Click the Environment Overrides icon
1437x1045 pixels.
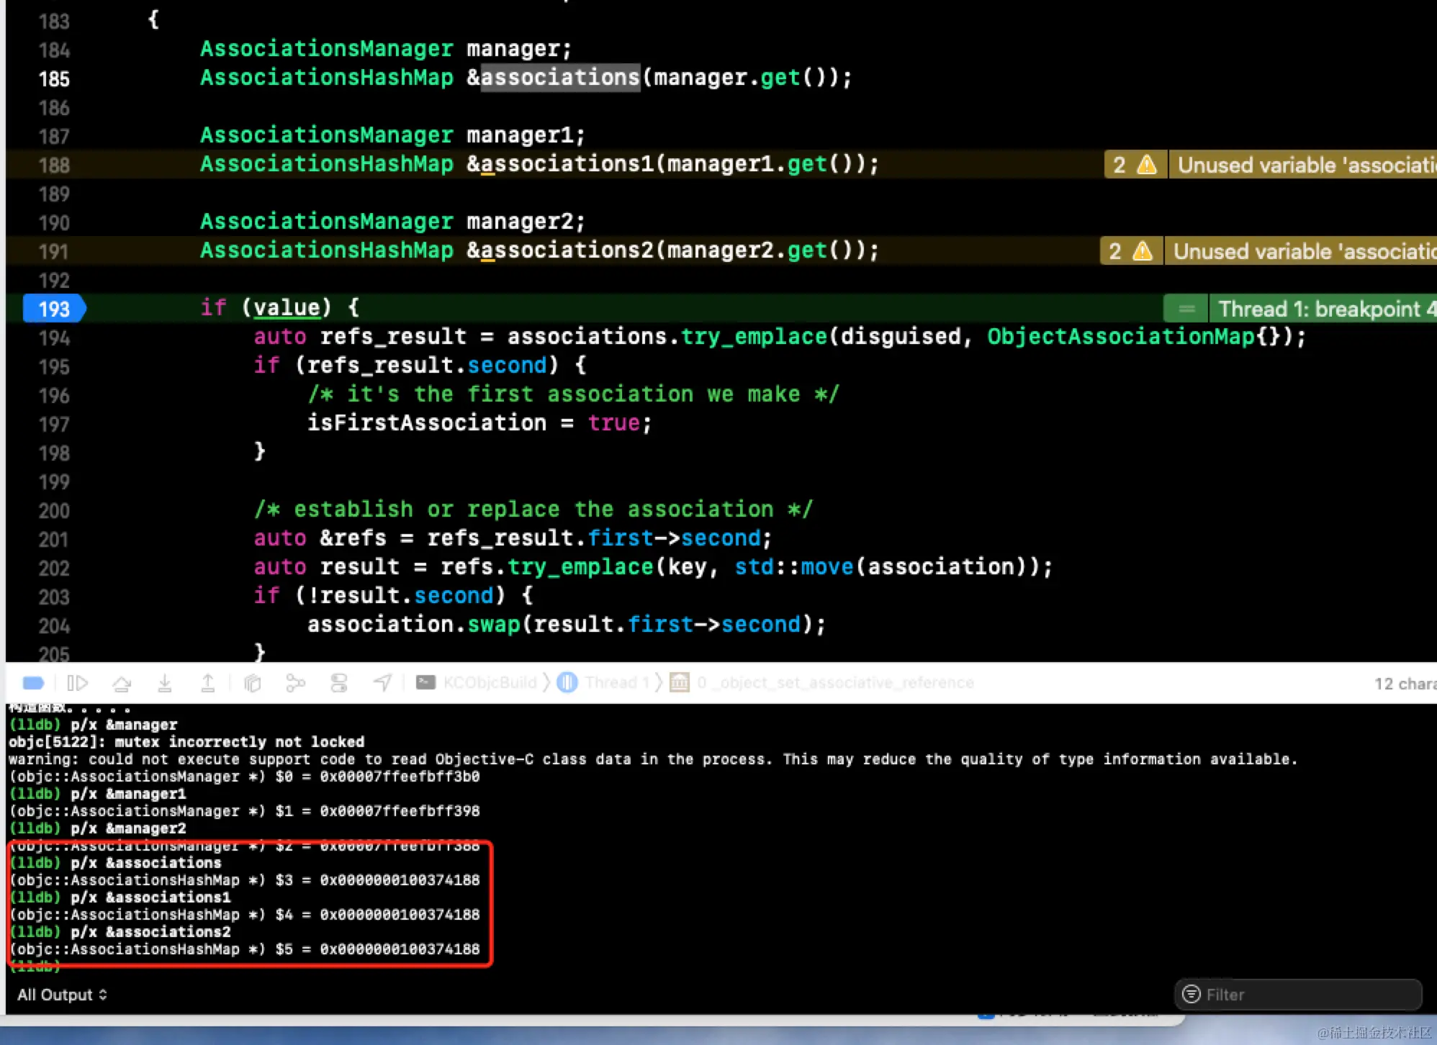tap(339, 683)
